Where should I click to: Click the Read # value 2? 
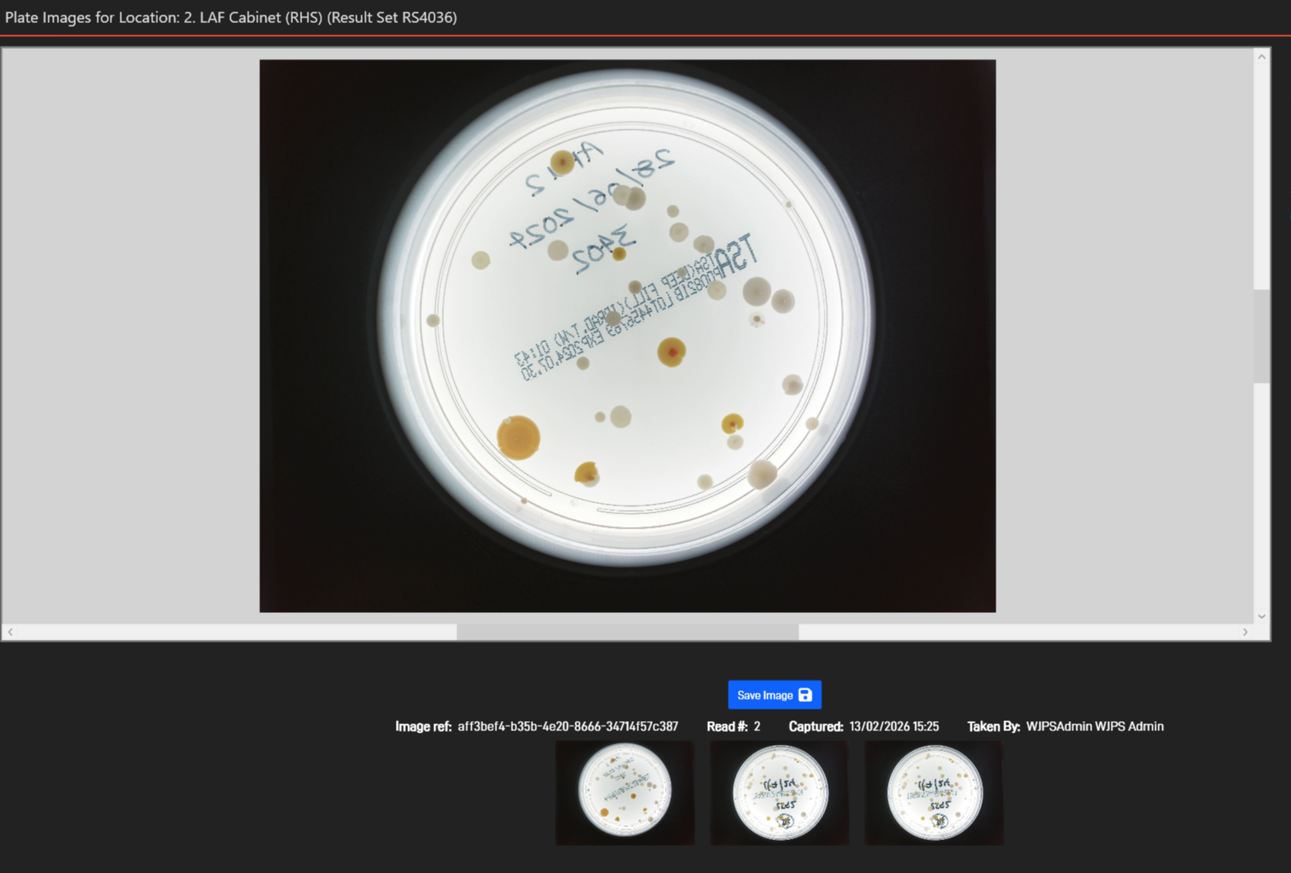pyautogui.click(x=757, y=726)
